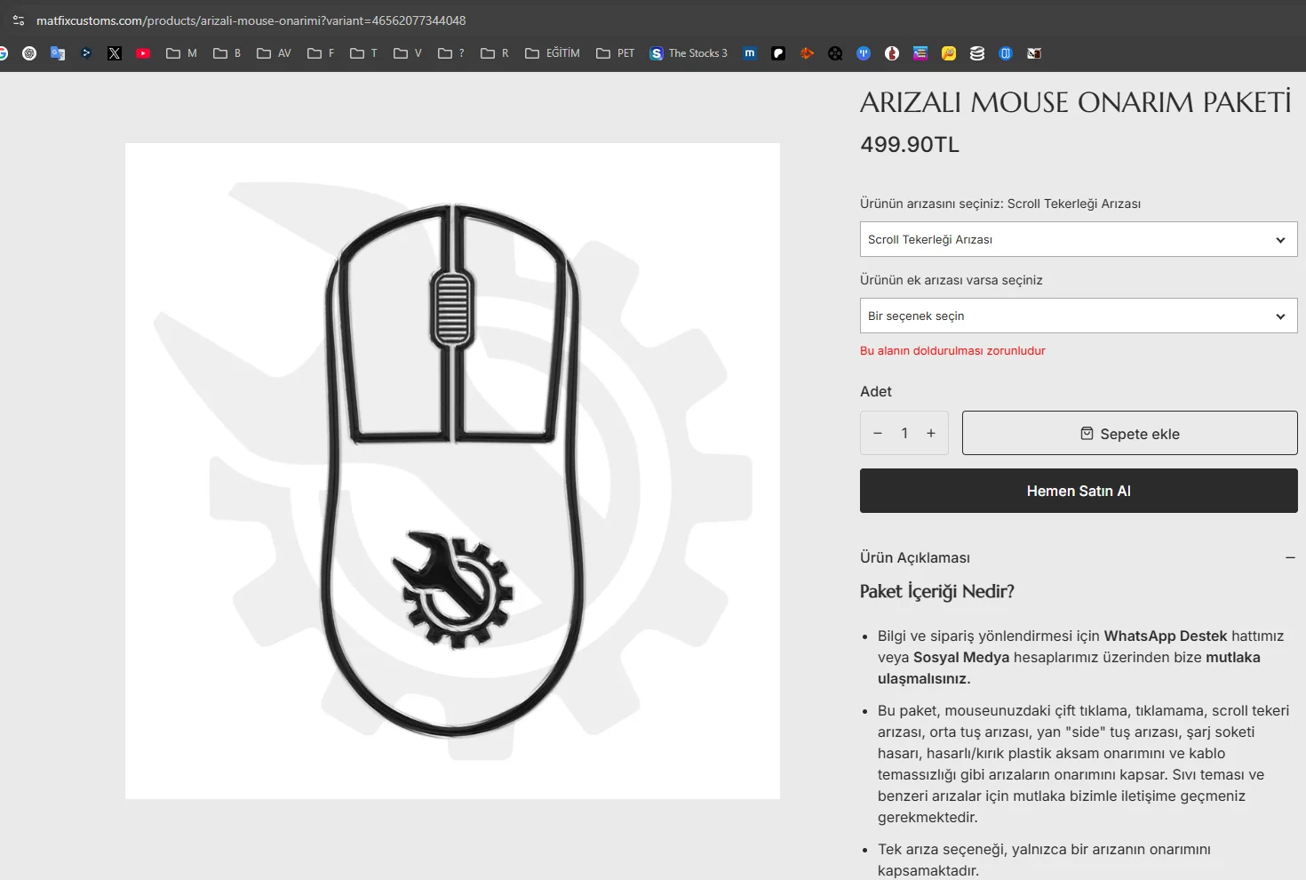Click the blue "m" bookmark icon
Viewport: 1306px width, 880px height.
click(x=750, y=53)
